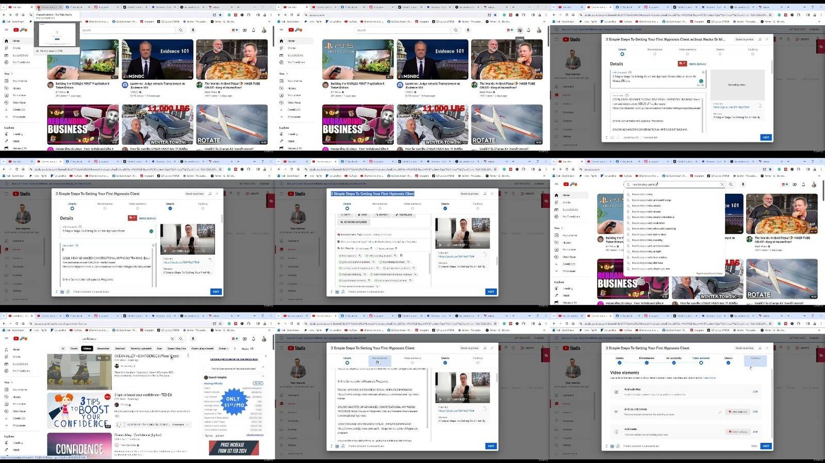Viewport: 825px width, 463px height.
Task: Middle-right screenshot: clear the typed search query
Action: click(722, 184)
